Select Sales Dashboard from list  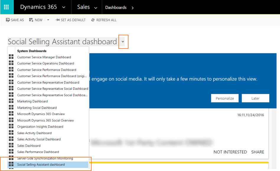click(29, 146)
